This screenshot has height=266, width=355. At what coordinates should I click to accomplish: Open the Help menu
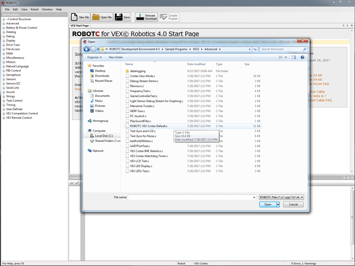coord(59,10)
